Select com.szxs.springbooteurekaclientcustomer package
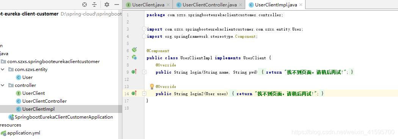Image resolution: width=398 pixels, height=139 pixels. [x=53, y=62]
